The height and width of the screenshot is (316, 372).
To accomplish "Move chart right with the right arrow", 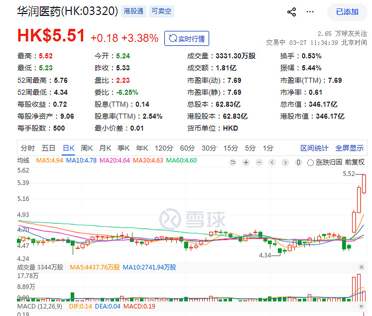I will (x=285, y=162).
